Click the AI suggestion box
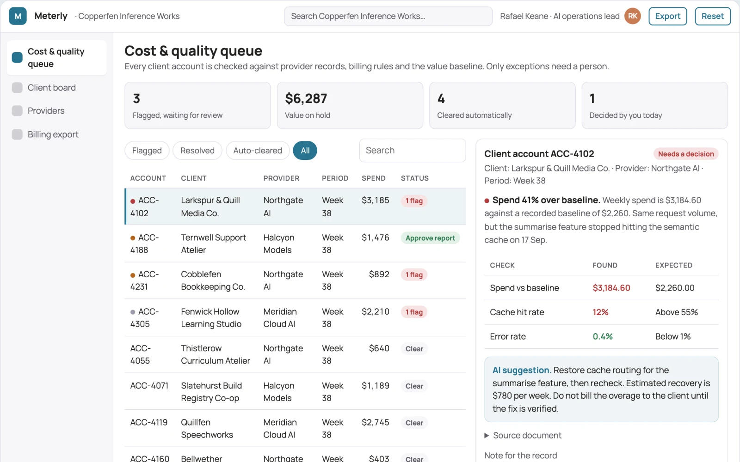The width and height of the screenshot is (740, 462). 601,389
